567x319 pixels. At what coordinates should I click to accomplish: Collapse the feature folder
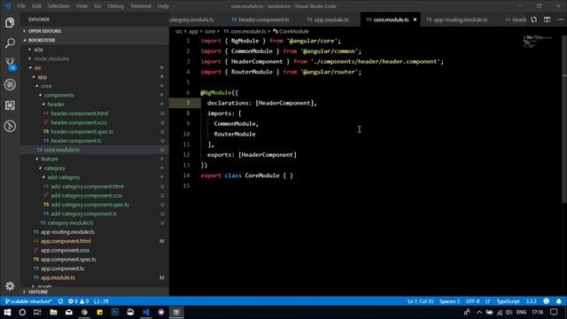50,159
